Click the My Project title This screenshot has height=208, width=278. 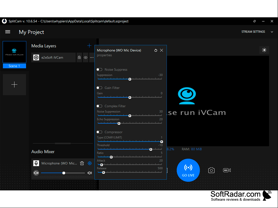point(31,32)
